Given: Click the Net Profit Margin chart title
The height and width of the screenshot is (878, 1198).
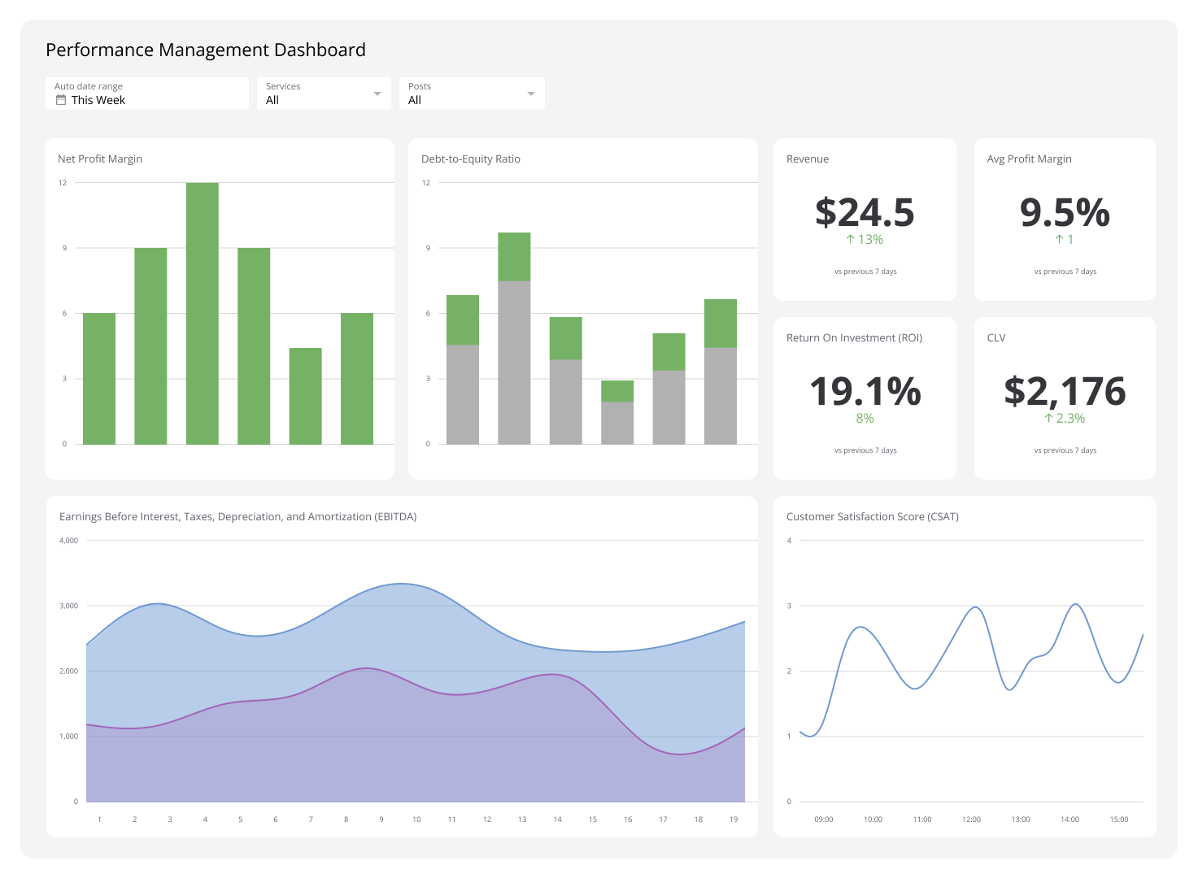Looking at the screenshot, I should tap(100, 159).
